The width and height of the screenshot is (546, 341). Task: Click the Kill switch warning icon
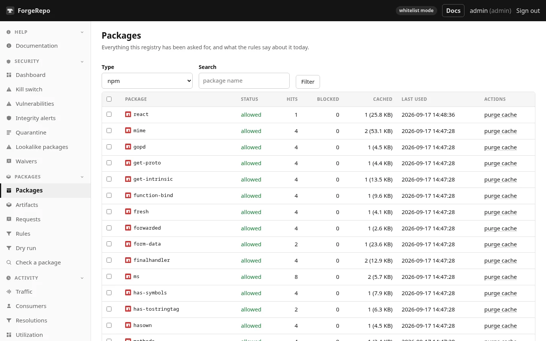[9, 89]
